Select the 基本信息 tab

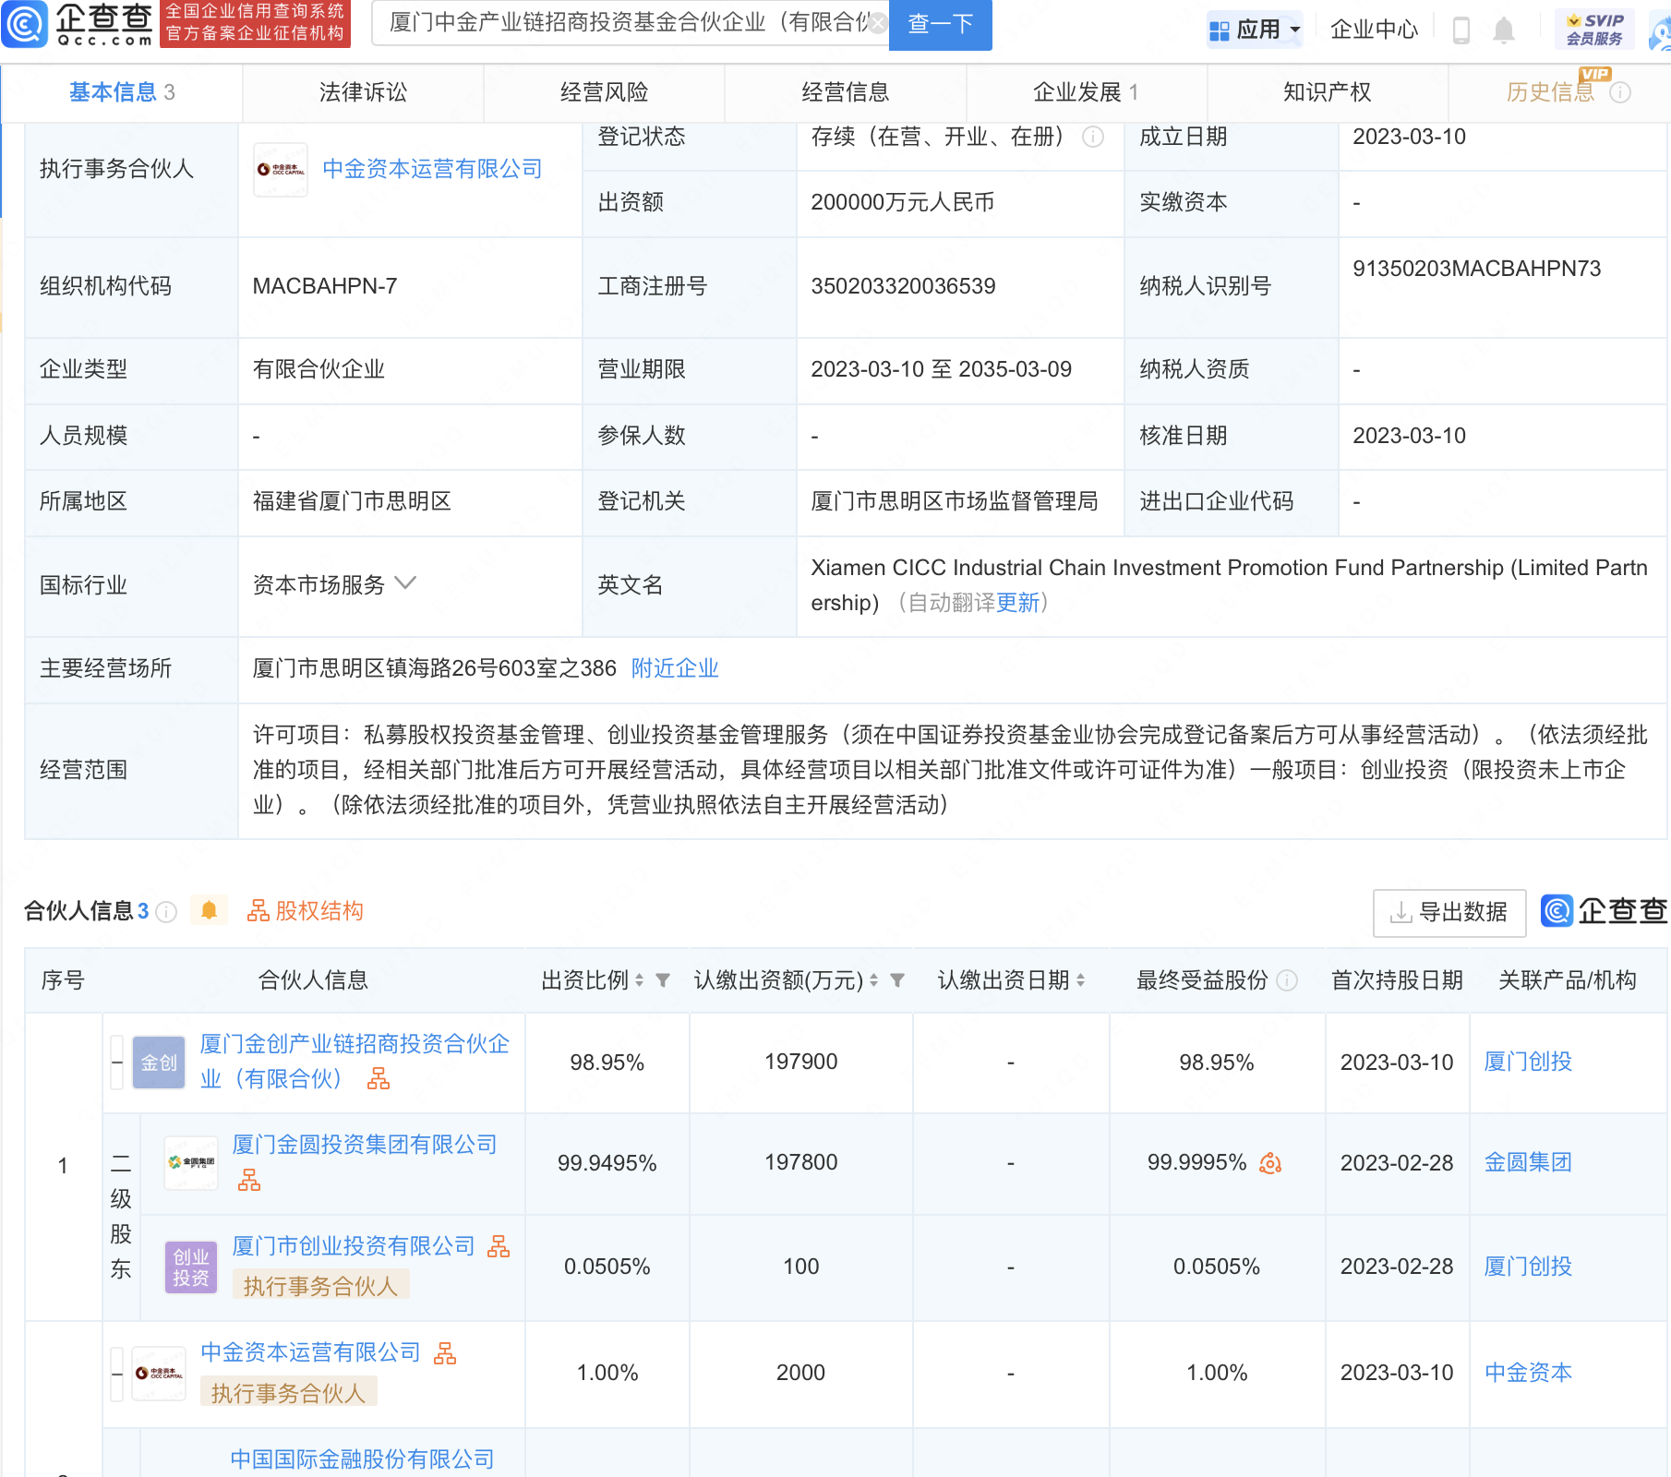122,92
